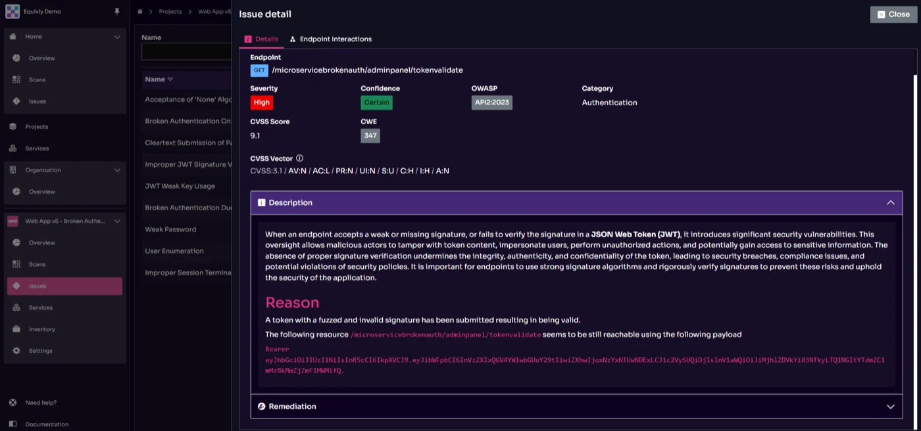Collapse the Web App v5 project menu
Viewport: 921px width, 431px height.
click(x=118, y=221)
